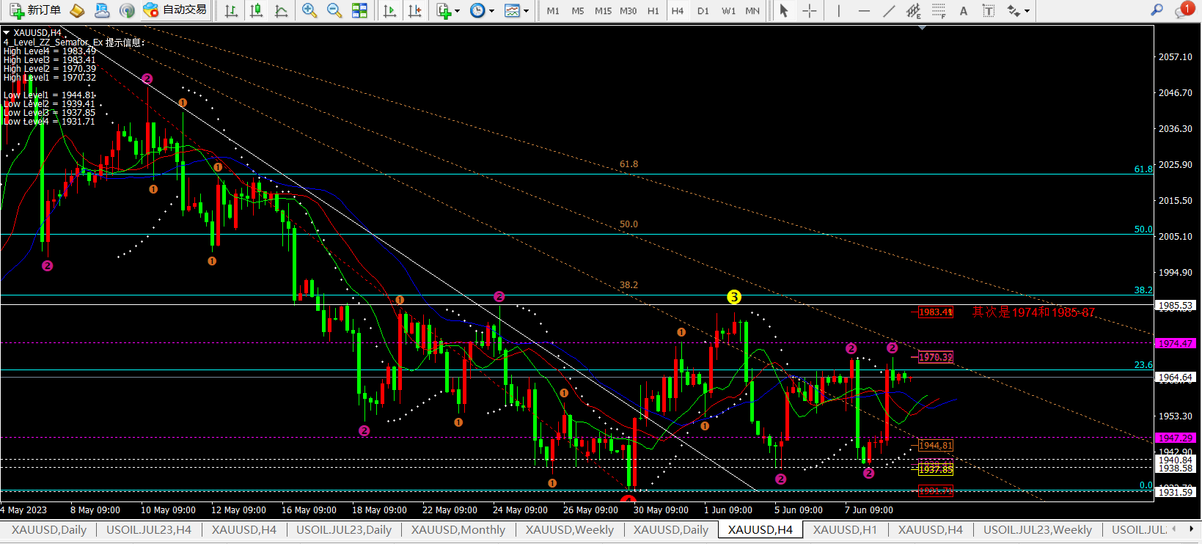Open the Periods clock icon
The width and height of the screenshot is (1202, 544).
coord(477,10)
